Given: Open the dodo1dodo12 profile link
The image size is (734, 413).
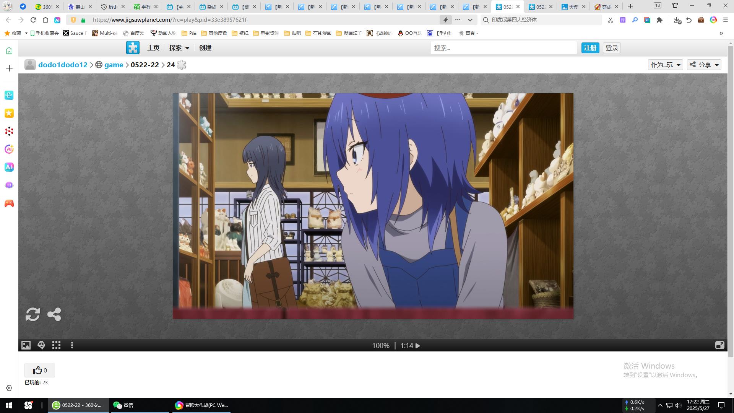Looking at the screenshot, I should 63,65.
